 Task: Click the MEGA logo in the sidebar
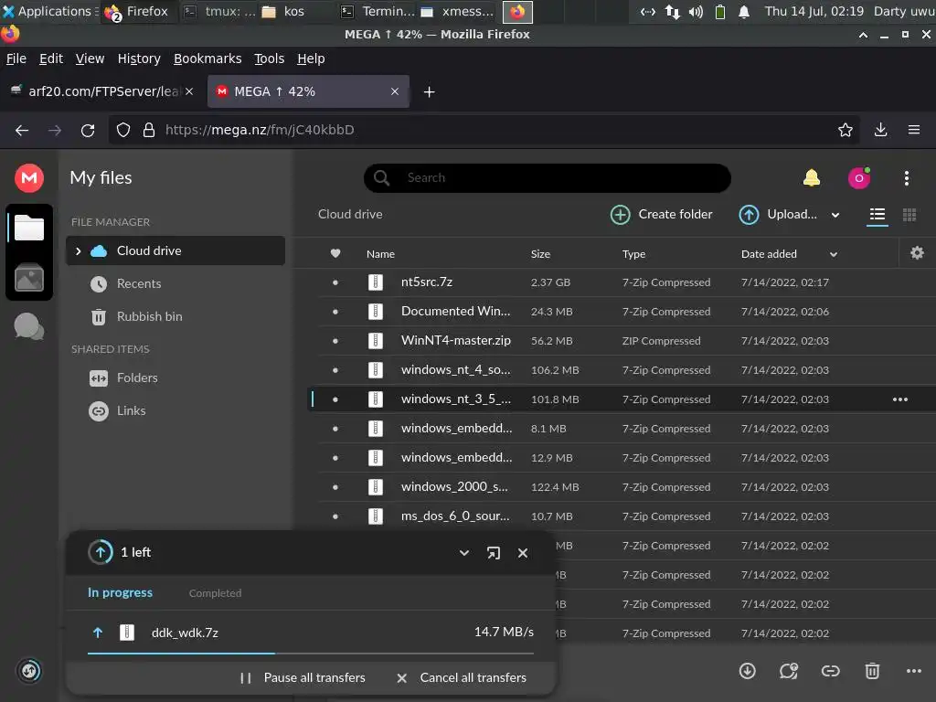tap(28, 178)
